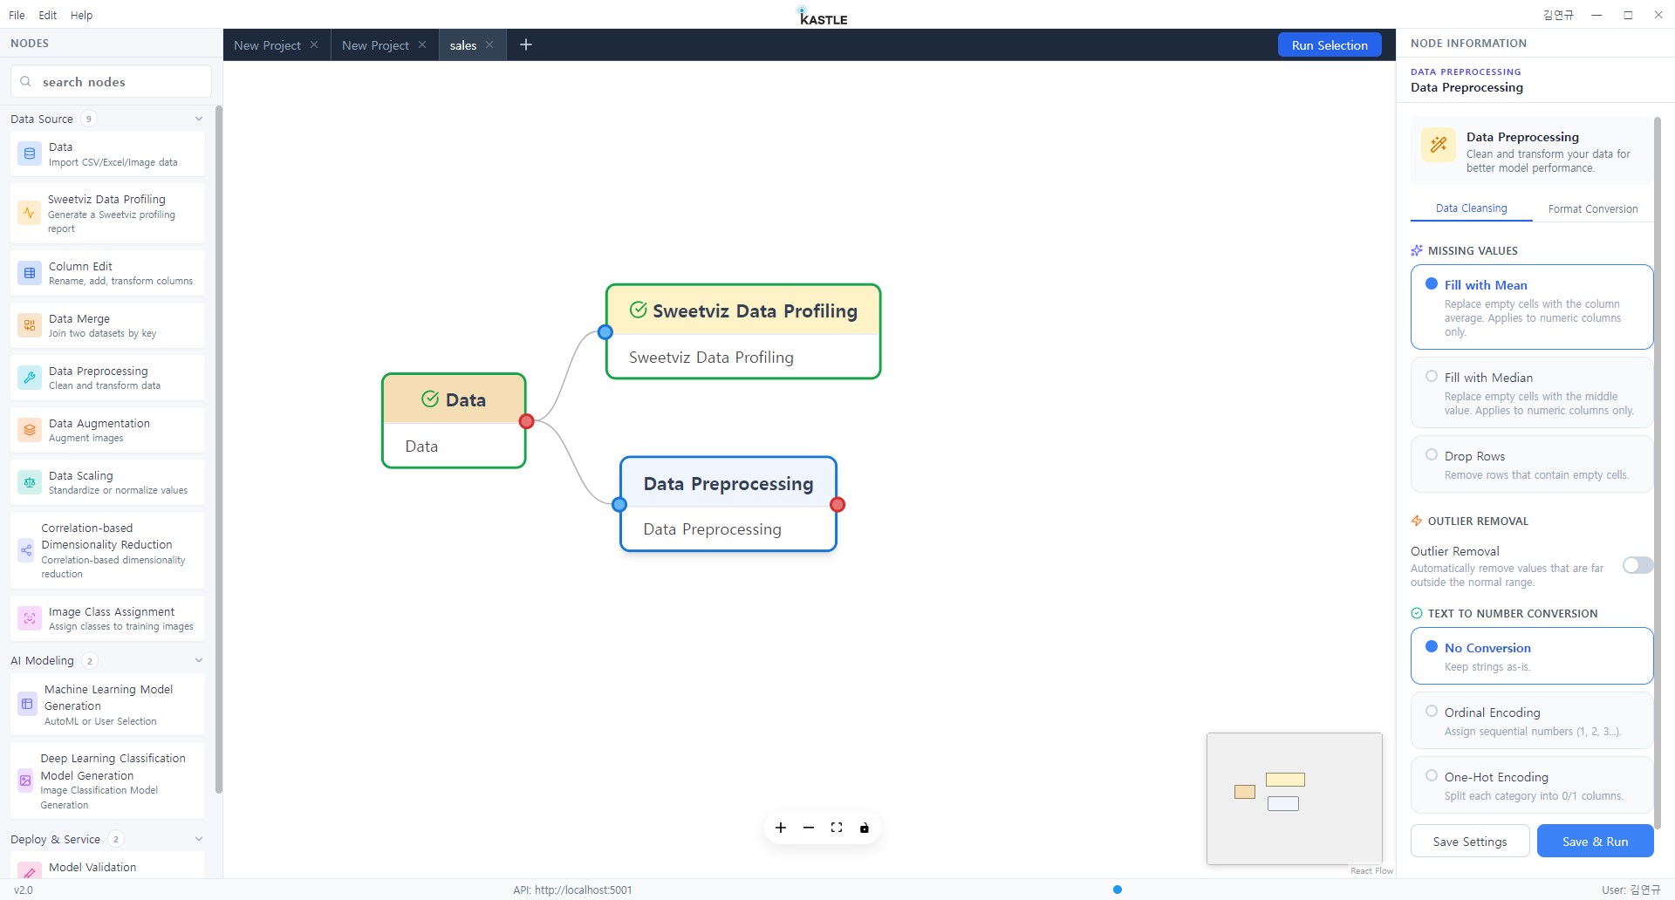Add a new project tab with plus icon
Viewport: 1675px width, 900px height.
(x=526, y=44)
